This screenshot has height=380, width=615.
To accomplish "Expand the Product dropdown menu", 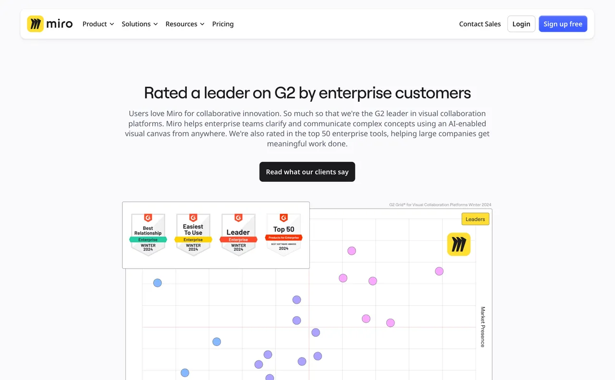I will 98,24.
